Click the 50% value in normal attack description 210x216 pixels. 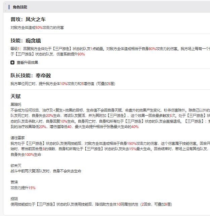click(39, 28)
